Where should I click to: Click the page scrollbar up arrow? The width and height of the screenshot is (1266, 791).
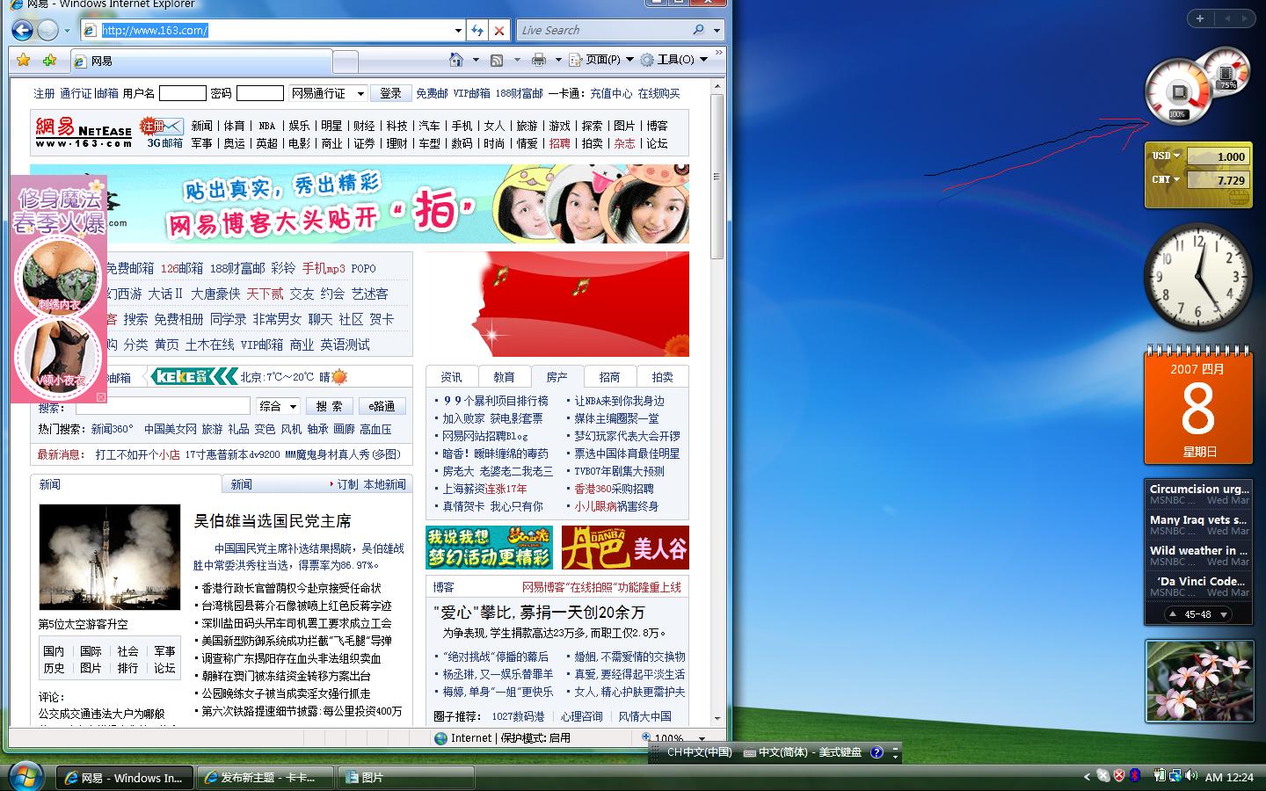tap(717, 87)
